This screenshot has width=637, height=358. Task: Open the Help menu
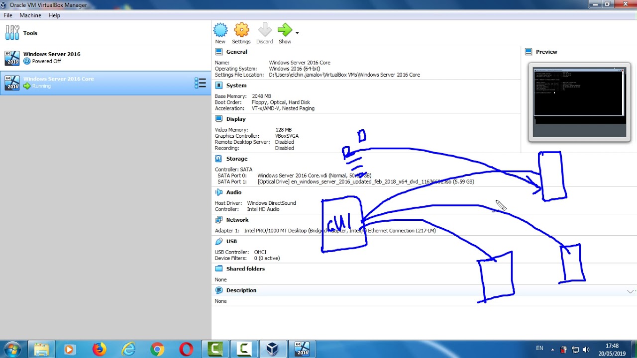click(x=54, y=15)
